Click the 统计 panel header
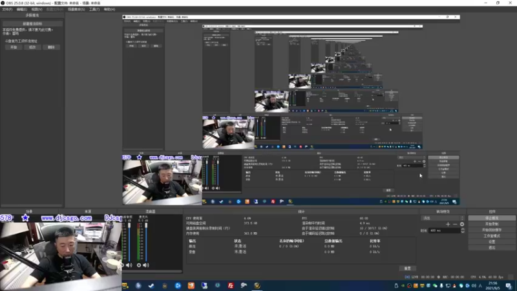 tap(301, 211)
